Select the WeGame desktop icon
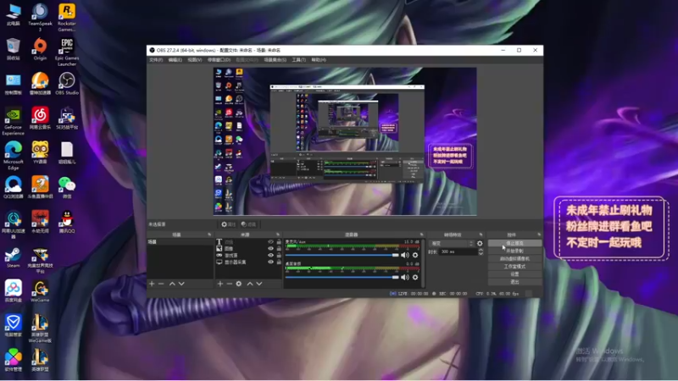 tap(40, 291)
